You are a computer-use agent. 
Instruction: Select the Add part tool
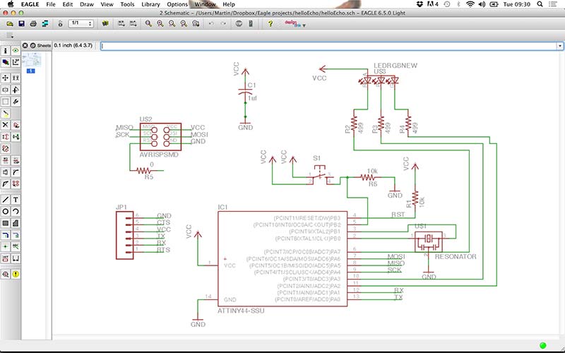(x=16, y=125)
